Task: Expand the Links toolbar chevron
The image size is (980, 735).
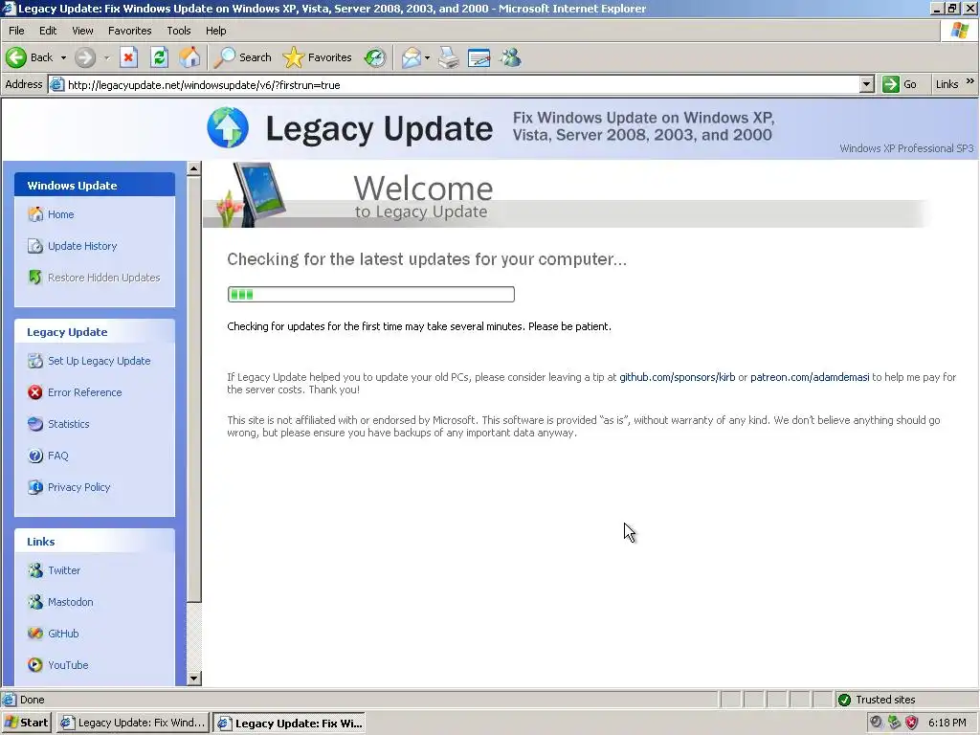Action: [970, 81]
